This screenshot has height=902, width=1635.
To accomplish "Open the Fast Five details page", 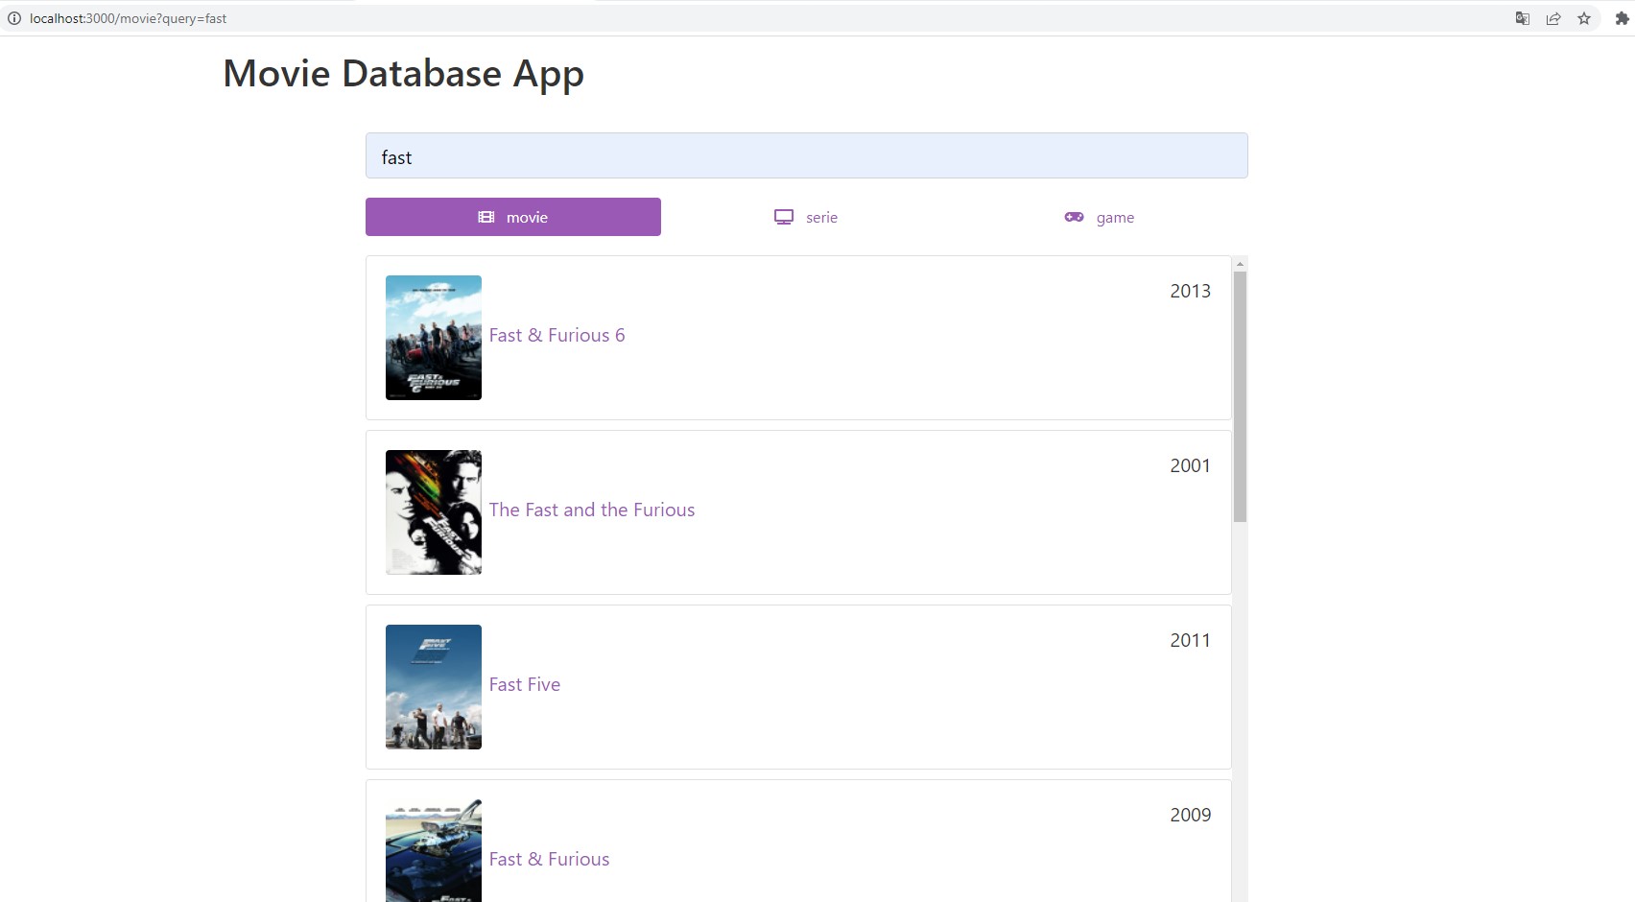I will pyautogui.click(x=525, y=684).
